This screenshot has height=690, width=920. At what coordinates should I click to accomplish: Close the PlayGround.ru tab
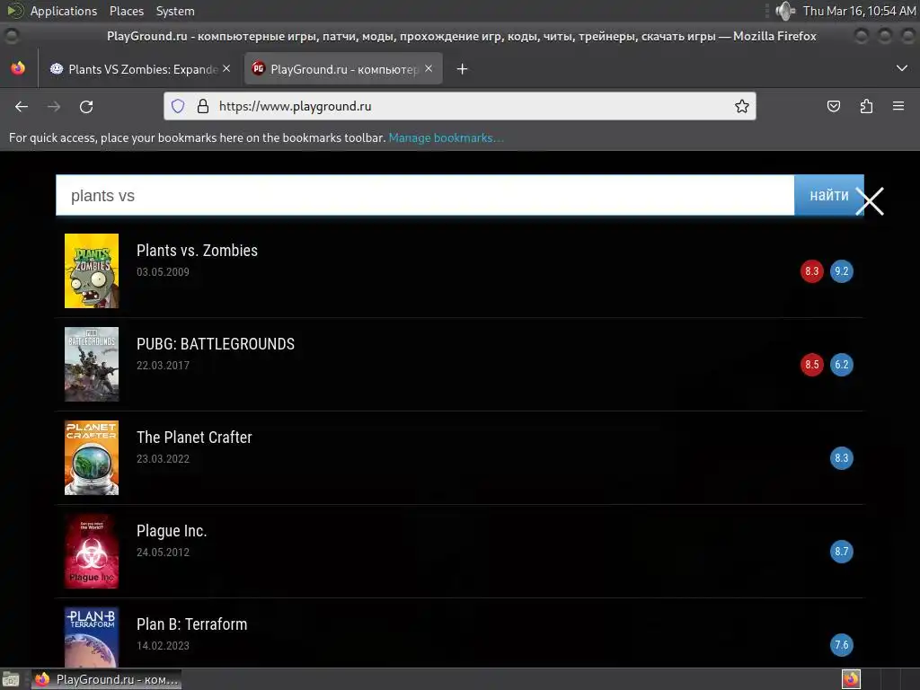(x=429, y=68)
